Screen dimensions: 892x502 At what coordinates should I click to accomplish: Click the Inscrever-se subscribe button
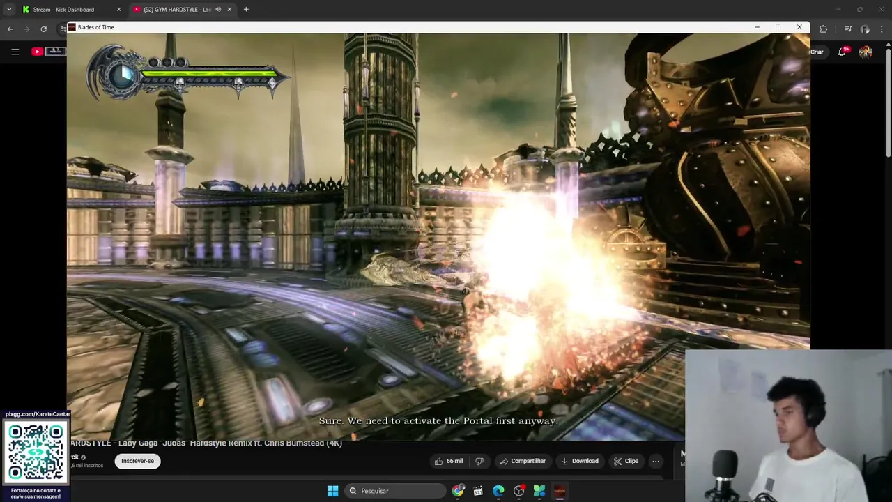click(x=137, y=461)
